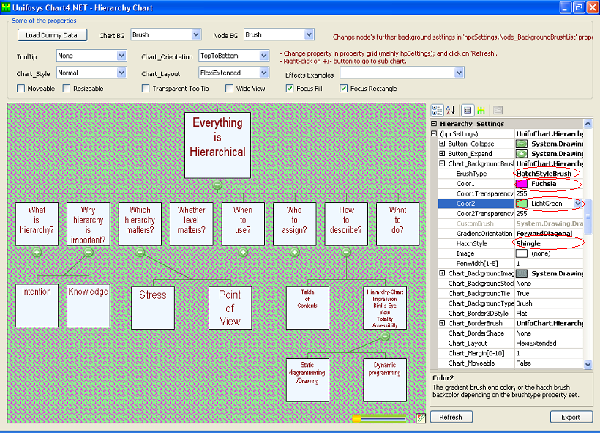Click the Fuchsia Color1 swatch

(522, 184)
